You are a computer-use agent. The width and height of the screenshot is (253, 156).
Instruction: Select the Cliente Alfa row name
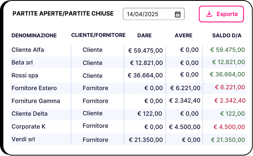28,50
